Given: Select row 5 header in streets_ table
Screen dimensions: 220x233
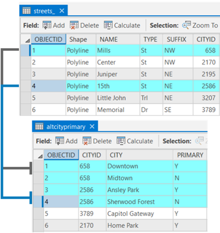Looking at the screenshot, I should pyautogui.click(x=25, y=98).
